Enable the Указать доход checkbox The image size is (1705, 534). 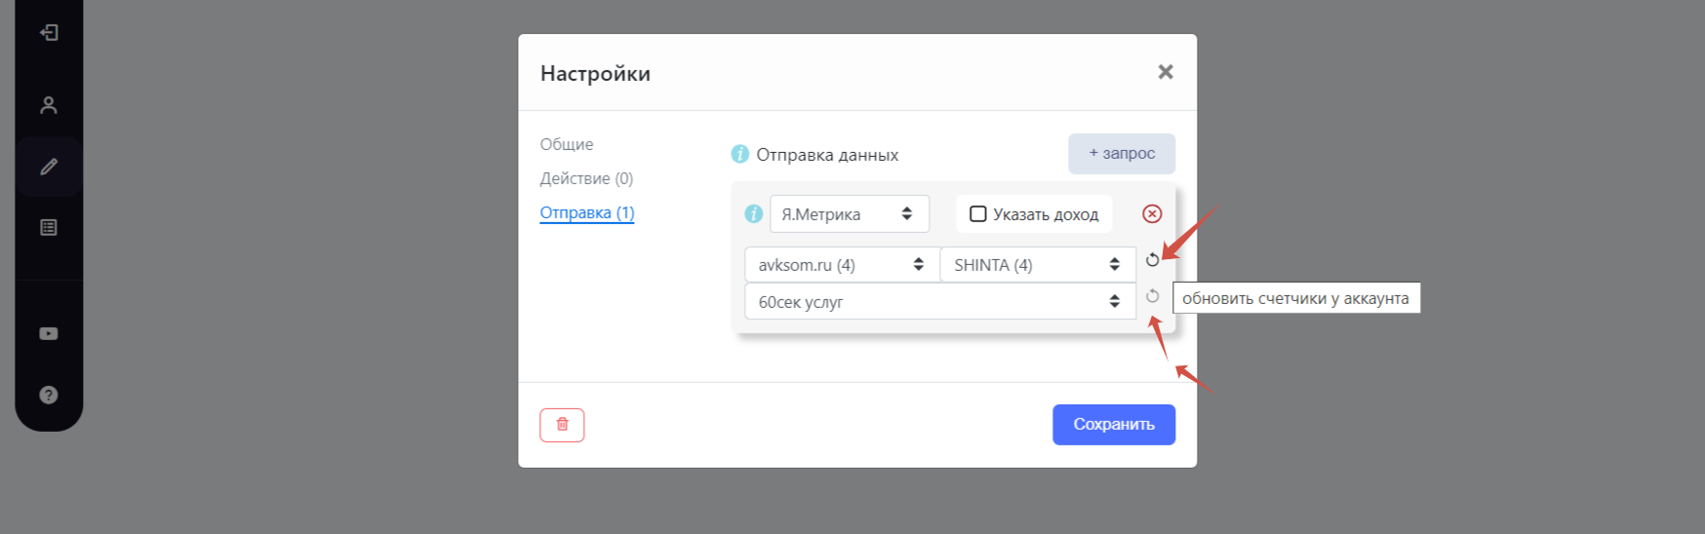coord(978,214)
